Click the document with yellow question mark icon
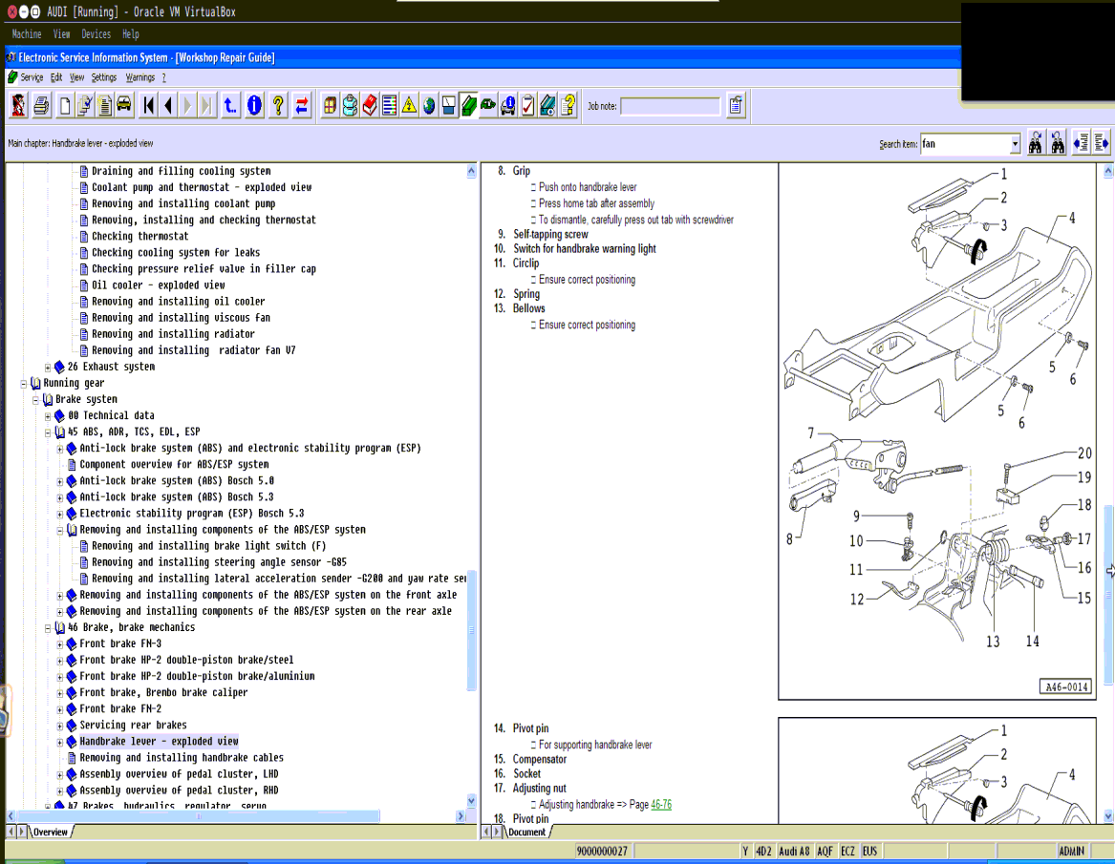 [568, 106]
